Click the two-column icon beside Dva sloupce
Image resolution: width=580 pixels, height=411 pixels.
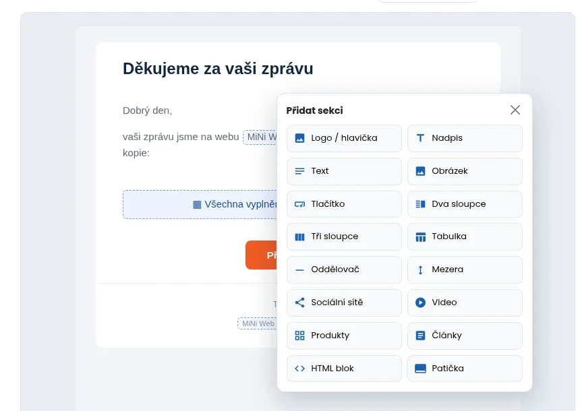click(420, 204)
